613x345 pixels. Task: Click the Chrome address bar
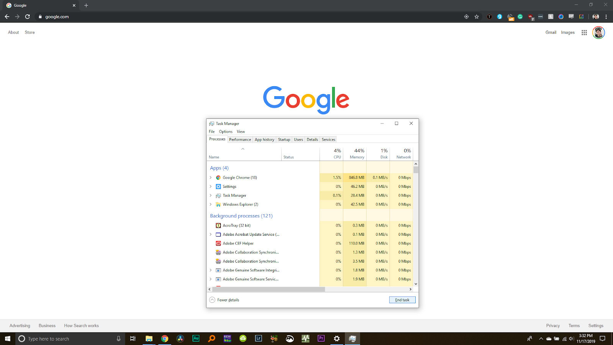(x=249, y=16)
